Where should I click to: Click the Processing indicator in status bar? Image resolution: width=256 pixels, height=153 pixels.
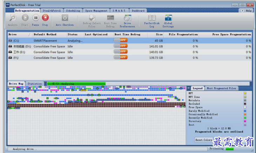coord(230,149)
